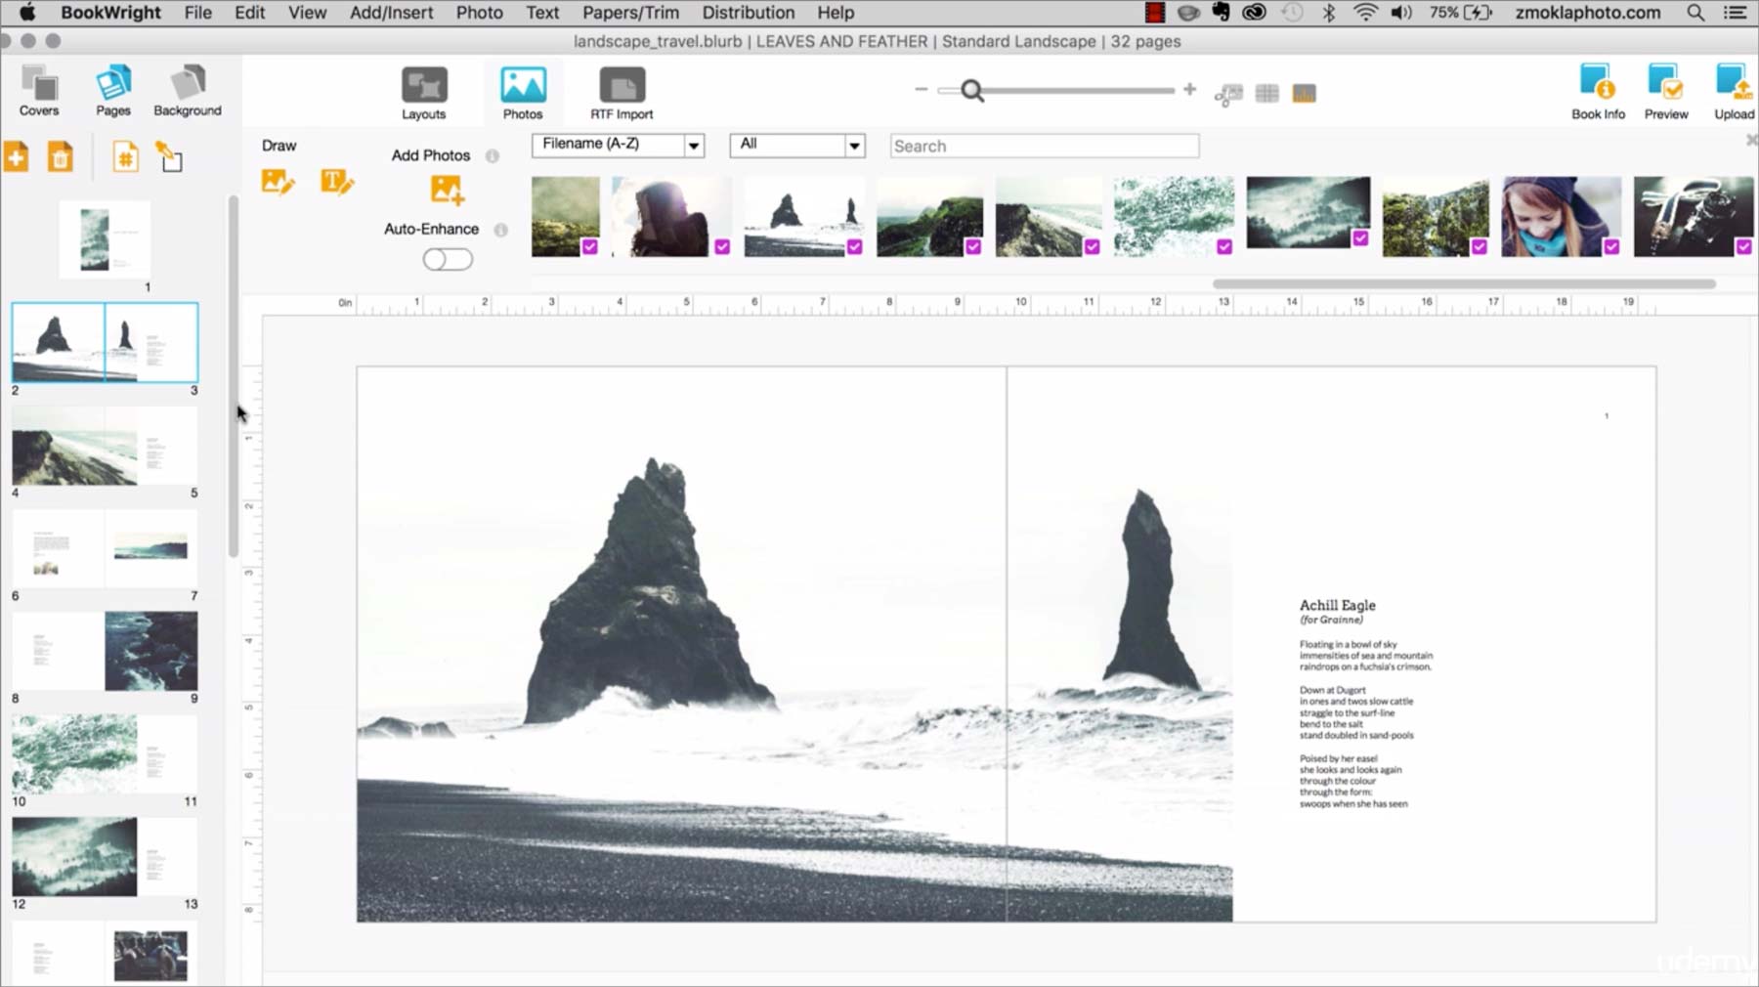Toggle orange ruler display icon

click(x=1304, y=94)
